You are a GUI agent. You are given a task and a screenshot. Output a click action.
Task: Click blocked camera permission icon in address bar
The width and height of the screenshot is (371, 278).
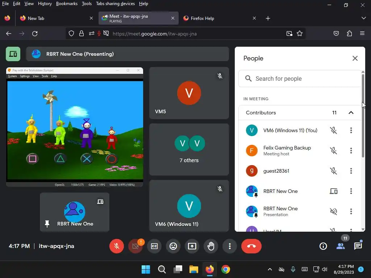[106, 34]
